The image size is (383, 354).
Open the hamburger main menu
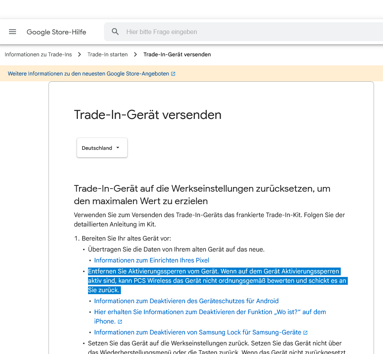tap(13, 32)
